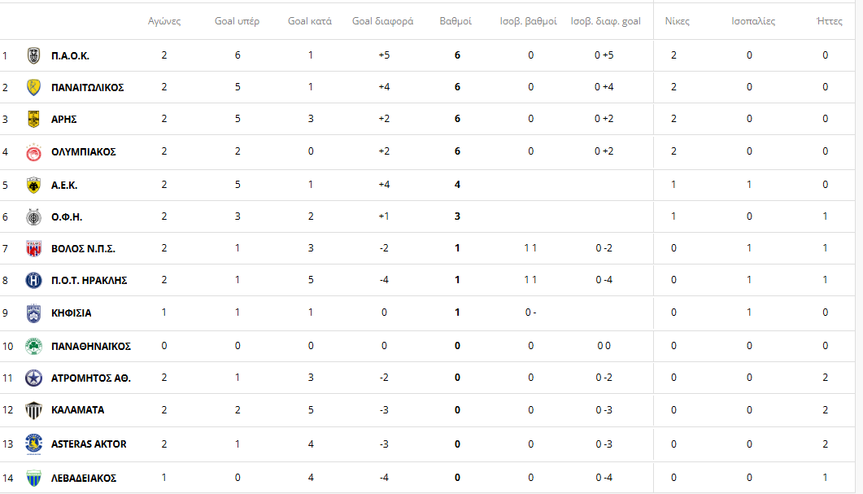Select the Ήττες column header

tap(830, 21)
